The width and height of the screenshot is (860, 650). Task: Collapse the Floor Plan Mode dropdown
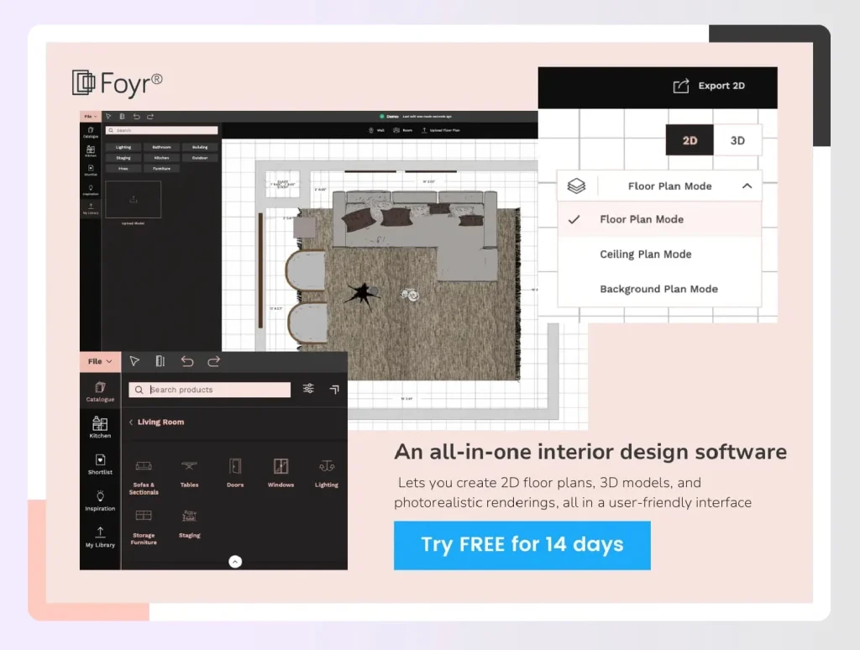coord(747,186)
